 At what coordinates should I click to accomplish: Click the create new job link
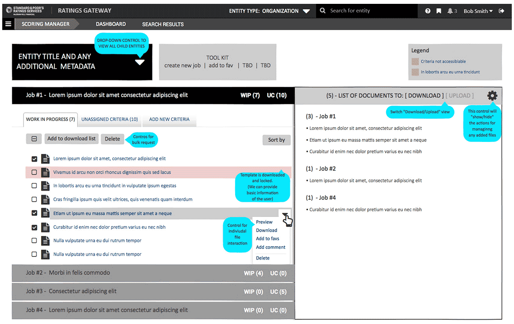182,66
